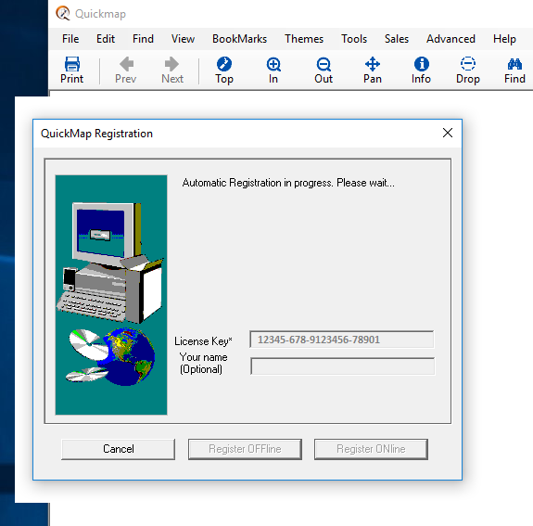Click the License Key field
This screenshot has height=526, width=533.
click(342, 340)
